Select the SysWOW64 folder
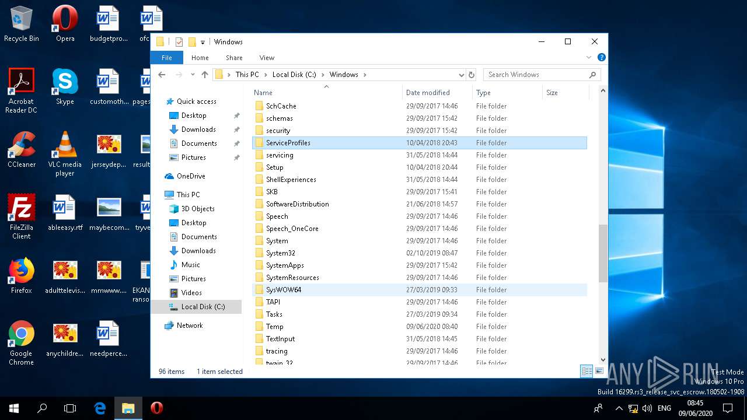The image size is (747, 420). pos(420,290)
